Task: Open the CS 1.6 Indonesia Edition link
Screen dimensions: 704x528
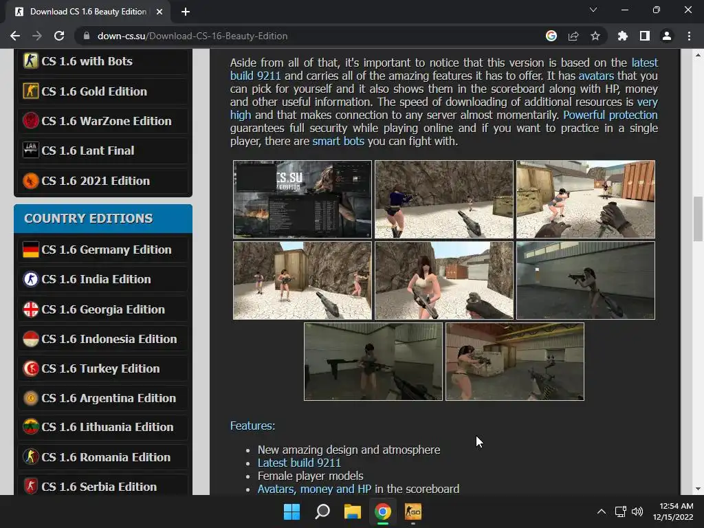Action: (109, 339)
